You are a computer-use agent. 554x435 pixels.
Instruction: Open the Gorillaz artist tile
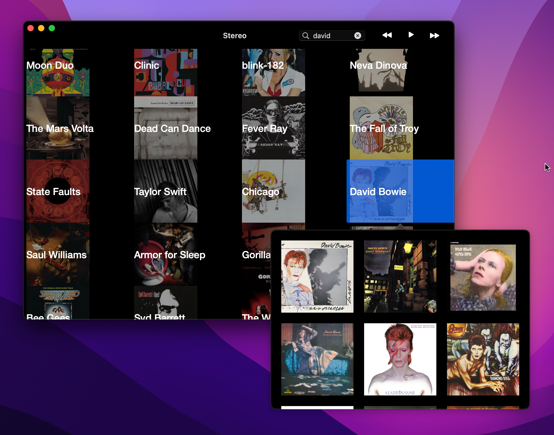coord(256,254)
